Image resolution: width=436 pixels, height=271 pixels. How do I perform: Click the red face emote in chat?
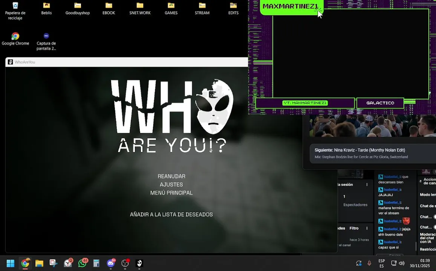pos(406,221)
